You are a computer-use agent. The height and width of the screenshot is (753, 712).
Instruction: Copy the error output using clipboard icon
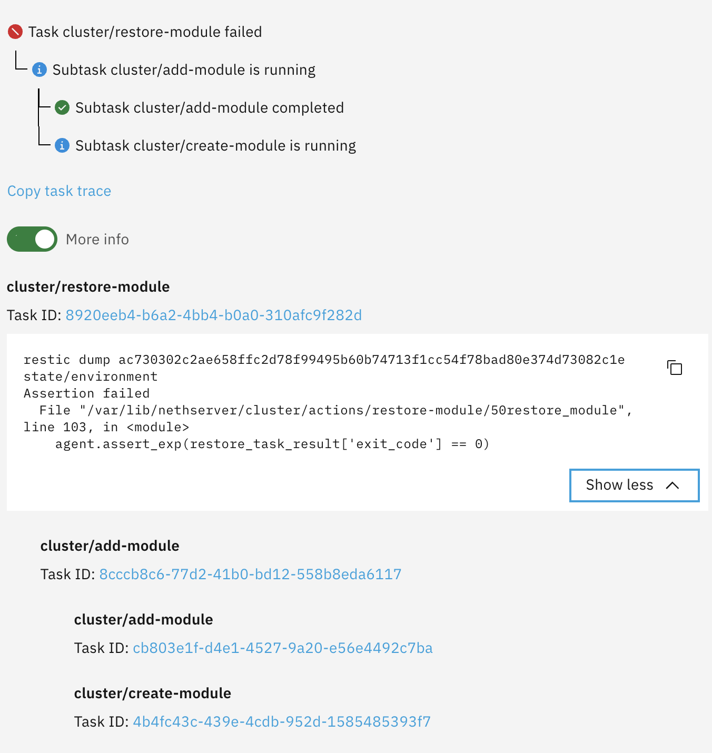(x=675, y=368)
